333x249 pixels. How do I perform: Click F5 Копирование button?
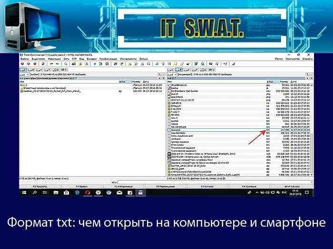(124, 186)
